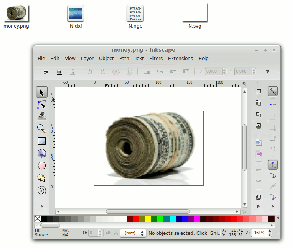Open the (root) layer dropdown

point(133,233)
